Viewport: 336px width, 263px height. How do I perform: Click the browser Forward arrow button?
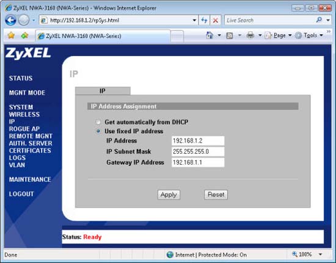(x=24, y=20)
